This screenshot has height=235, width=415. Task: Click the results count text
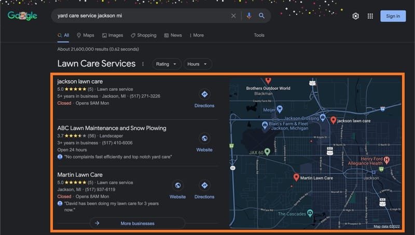coord(98,49)
